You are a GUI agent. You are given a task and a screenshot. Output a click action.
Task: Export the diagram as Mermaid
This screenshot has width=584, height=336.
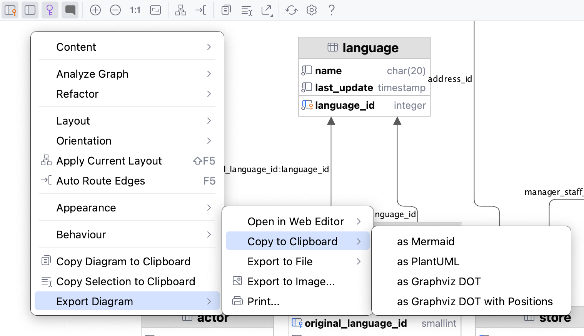click(x=425, y=241)
